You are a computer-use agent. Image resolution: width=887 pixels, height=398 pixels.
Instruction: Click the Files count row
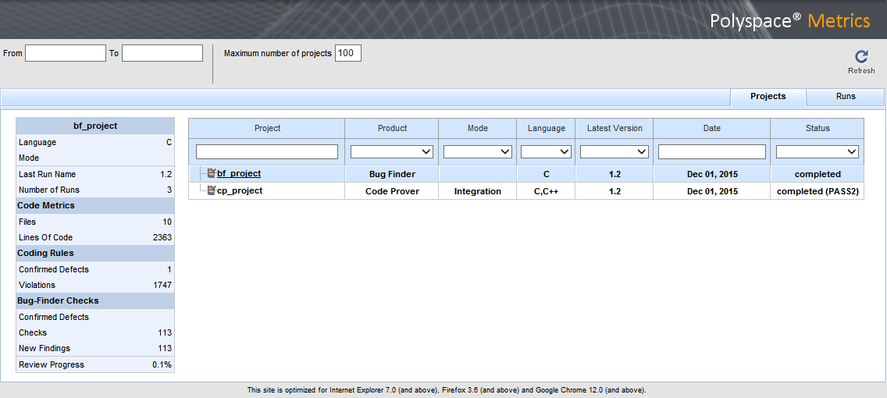95,222
